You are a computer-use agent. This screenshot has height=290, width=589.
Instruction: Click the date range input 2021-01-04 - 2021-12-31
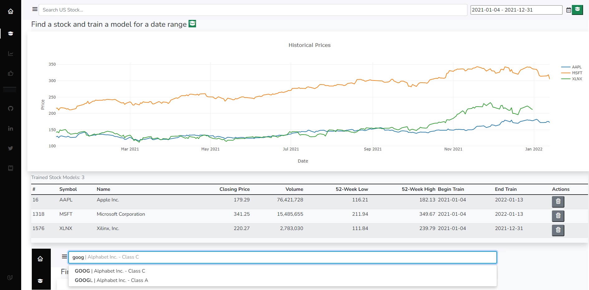pos(516,10)
